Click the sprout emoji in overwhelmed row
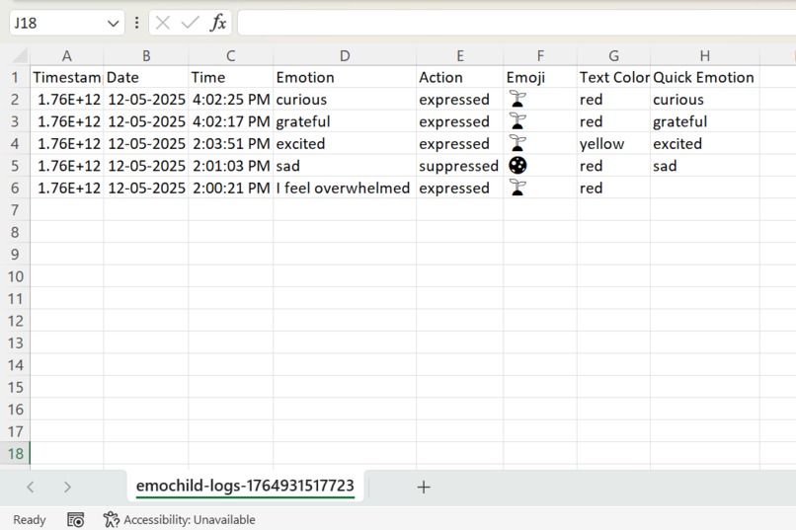 [517, 188]
